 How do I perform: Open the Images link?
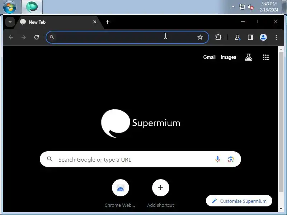pyautogui.click(x=229, y=57)
